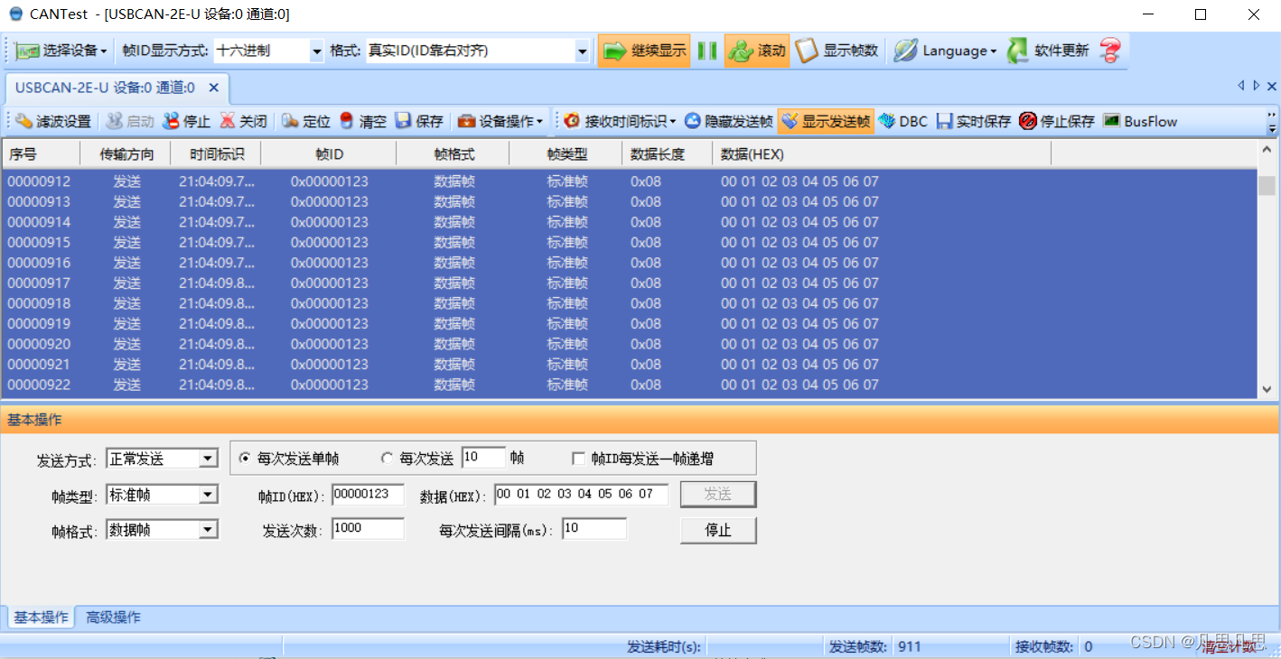1281x659 pixels.
Task: Click tab scroll left arrow at top right
Action: (1241, 86)
